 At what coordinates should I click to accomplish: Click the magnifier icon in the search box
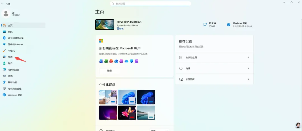(113, 4)
